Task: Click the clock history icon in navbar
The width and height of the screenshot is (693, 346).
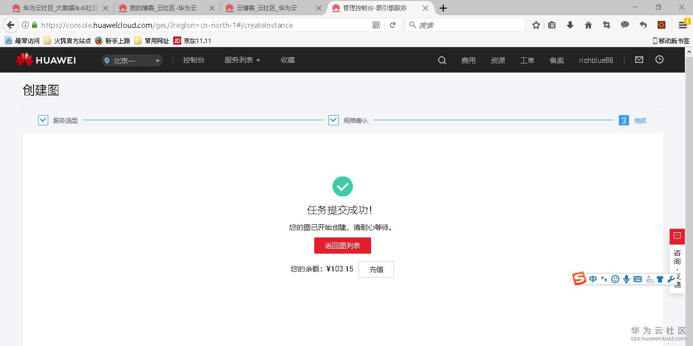Action: 659,59
